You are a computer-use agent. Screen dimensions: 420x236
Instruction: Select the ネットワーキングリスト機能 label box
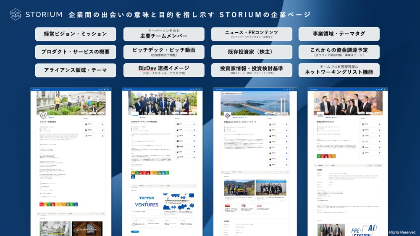tap(339, 70)
